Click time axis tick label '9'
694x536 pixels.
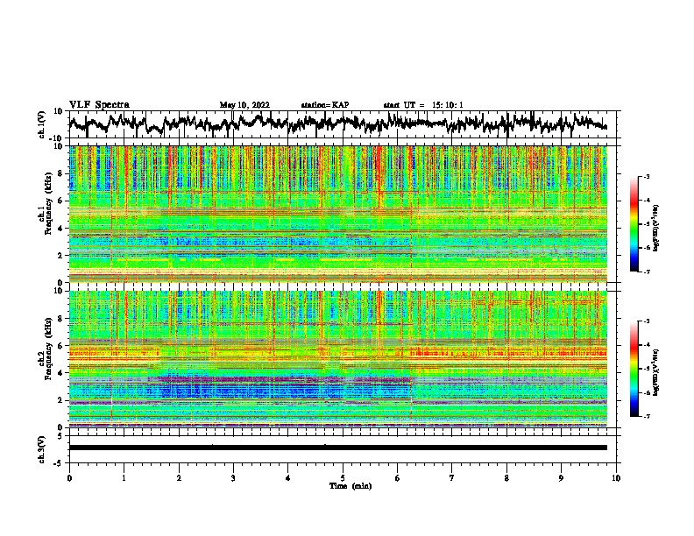pos(561,478)
